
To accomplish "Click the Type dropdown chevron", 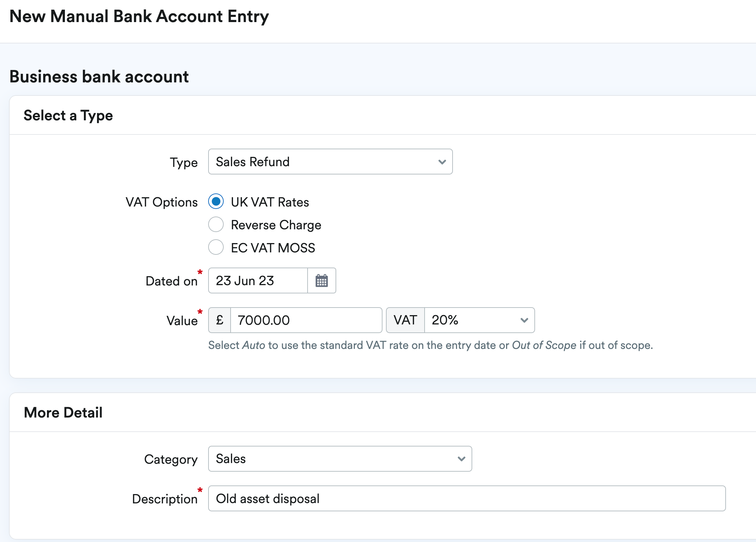I will 442,161.
